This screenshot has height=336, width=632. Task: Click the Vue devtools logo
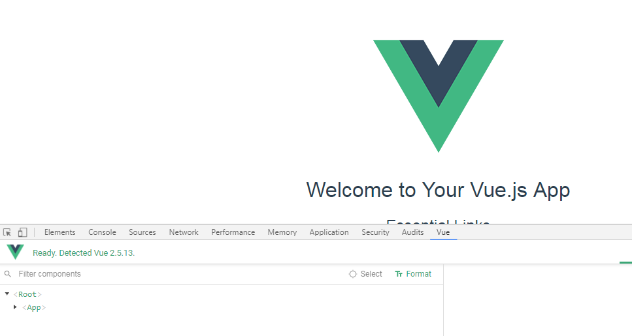pyautogui.click(x=15, y=252)
